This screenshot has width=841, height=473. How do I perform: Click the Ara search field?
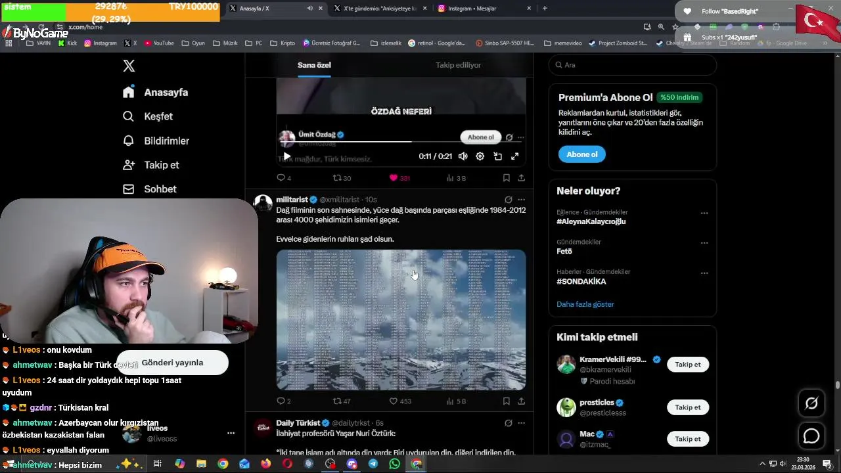click(633, 65)
